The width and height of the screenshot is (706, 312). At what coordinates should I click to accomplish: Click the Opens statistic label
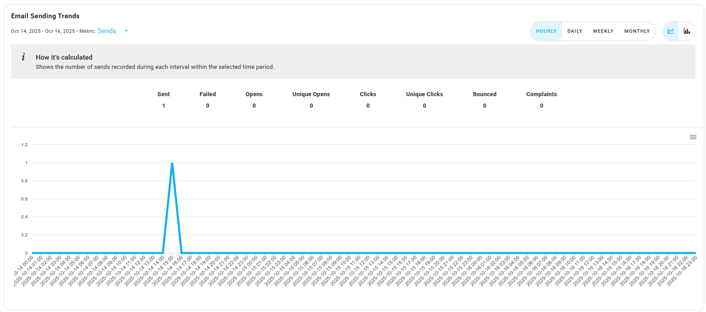click(254, 94)
